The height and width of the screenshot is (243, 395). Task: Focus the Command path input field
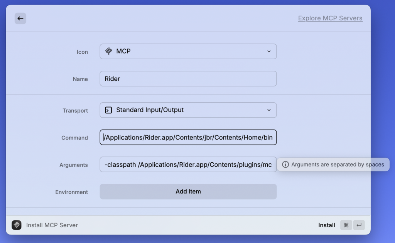coord(188,137)
